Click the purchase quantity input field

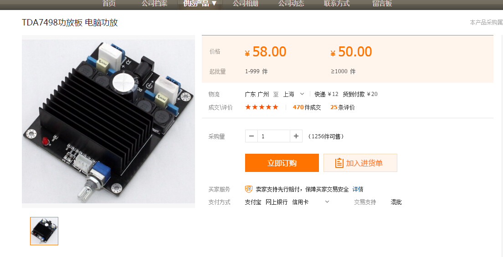274,136
